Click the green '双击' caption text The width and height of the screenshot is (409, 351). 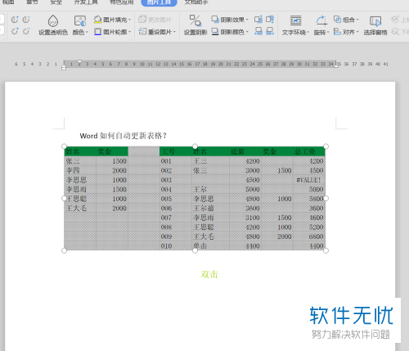pos(209,274)
